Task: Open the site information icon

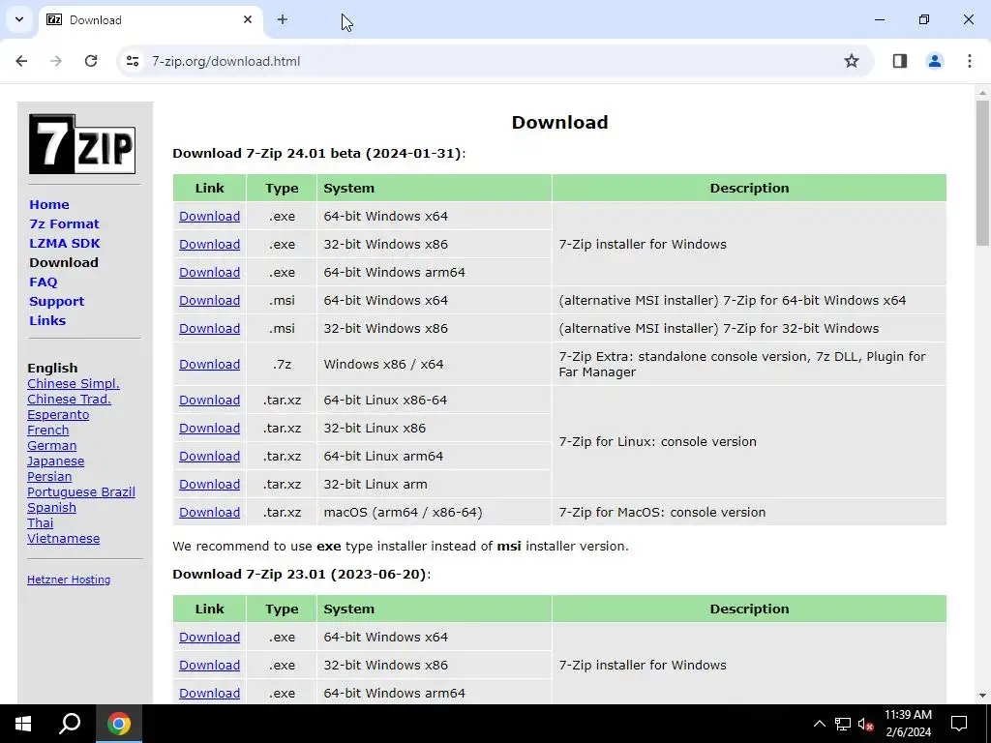Action: pos(133,61)
